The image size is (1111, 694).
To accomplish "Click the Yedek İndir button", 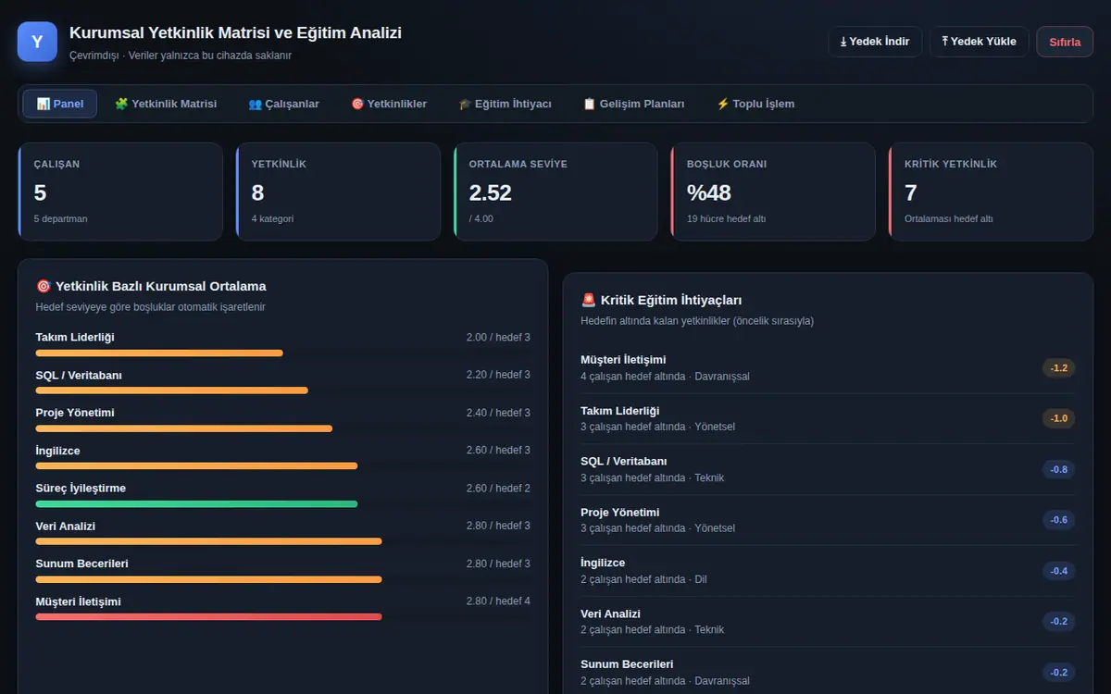I will [x=875, y=42].
